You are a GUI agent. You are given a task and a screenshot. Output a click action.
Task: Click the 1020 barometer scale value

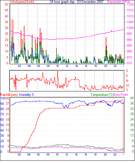point(130,4)
